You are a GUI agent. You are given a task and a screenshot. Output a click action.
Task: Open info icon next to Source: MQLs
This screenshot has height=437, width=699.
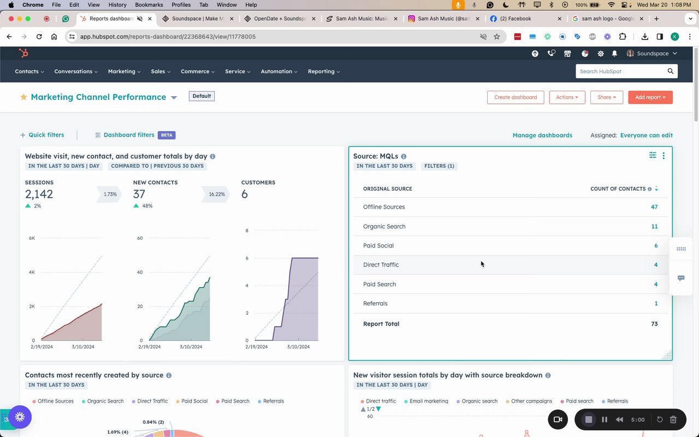[x=404, y=156]
